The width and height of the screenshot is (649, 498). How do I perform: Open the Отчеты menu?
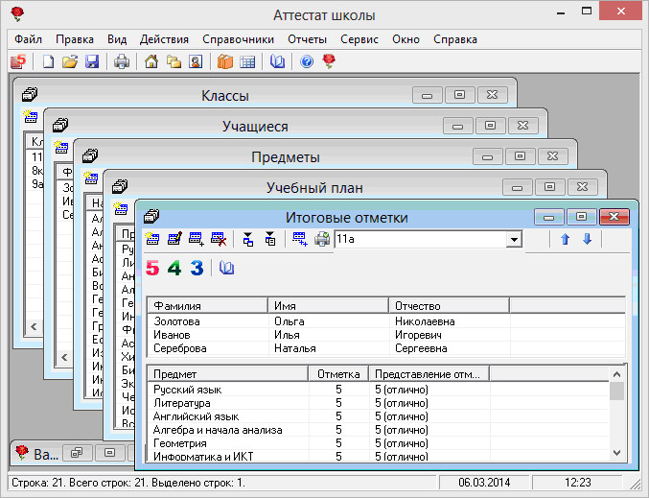(x=307, y=39)
